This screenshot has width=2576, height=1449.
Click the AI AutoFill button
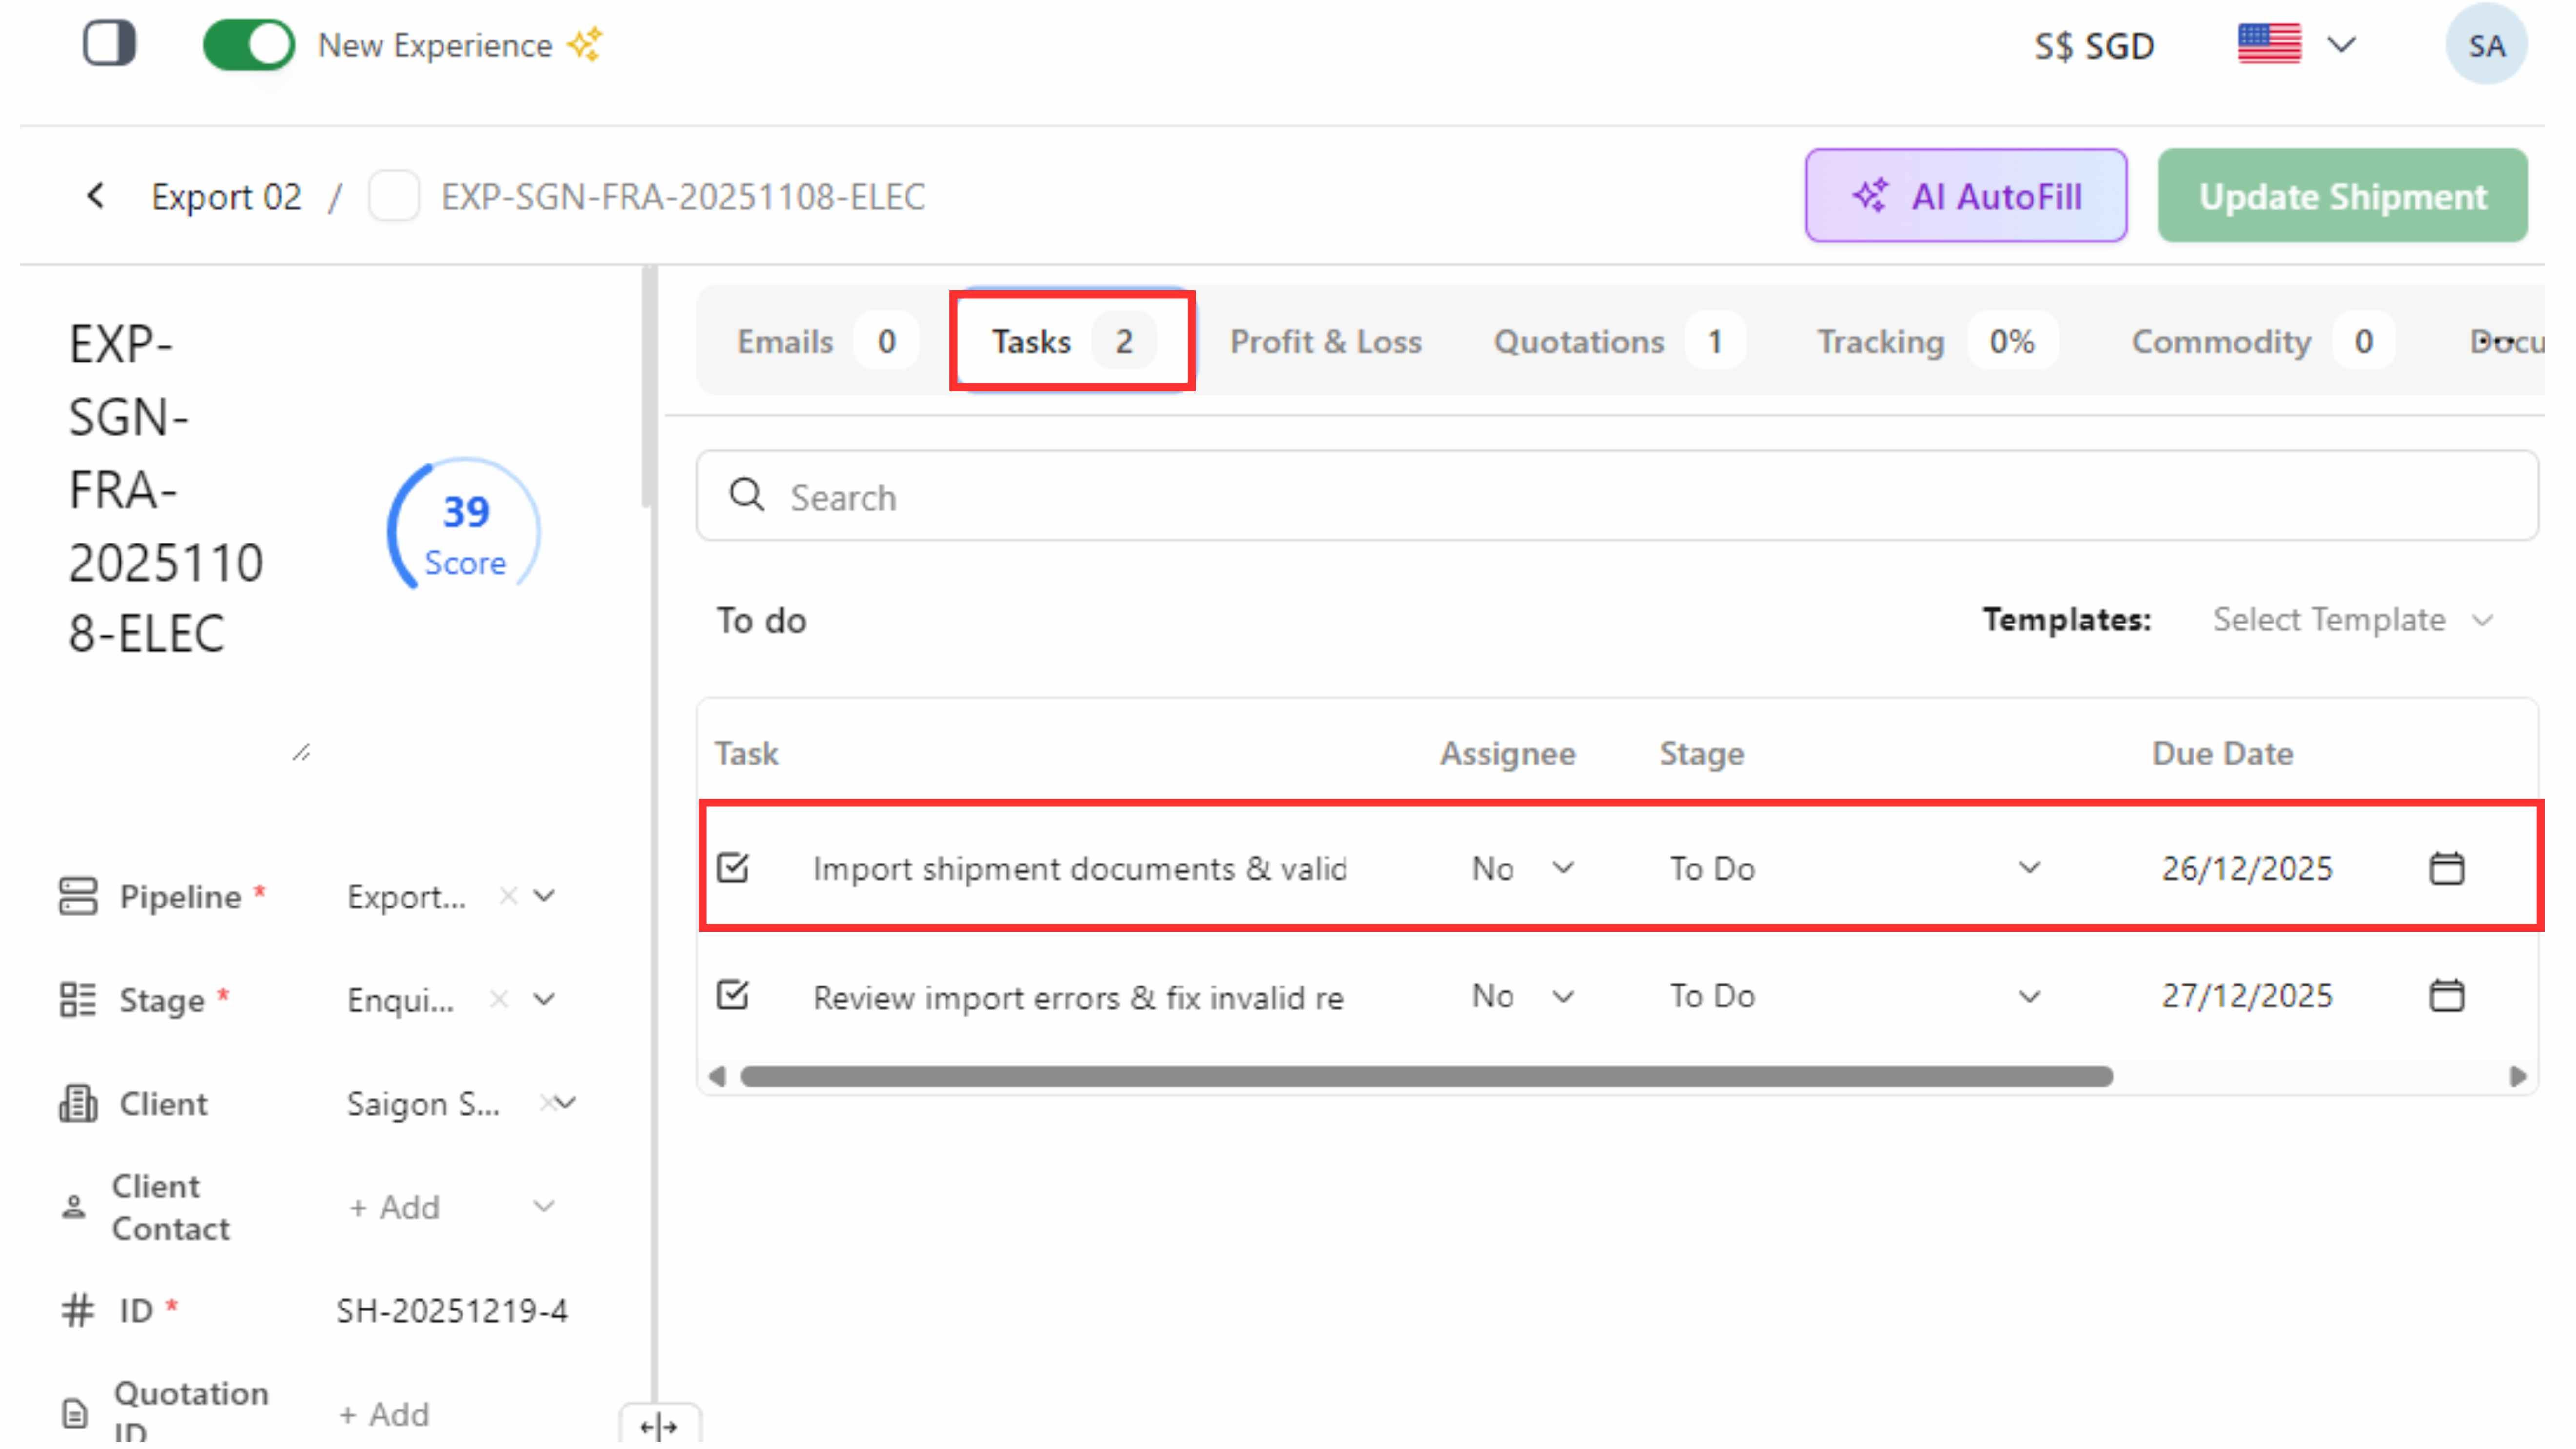click(1965, 196)
